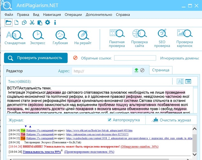Create new document with blank page icon
Image resolution: width=202 pixels, height=160 pixels.
pyautogui.click(x=16, y=22)
